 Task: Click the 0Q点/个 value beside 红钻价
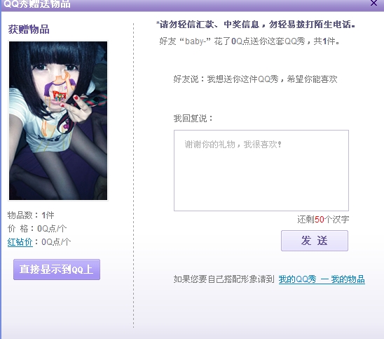pyautogui.click(x=56, y=242)
